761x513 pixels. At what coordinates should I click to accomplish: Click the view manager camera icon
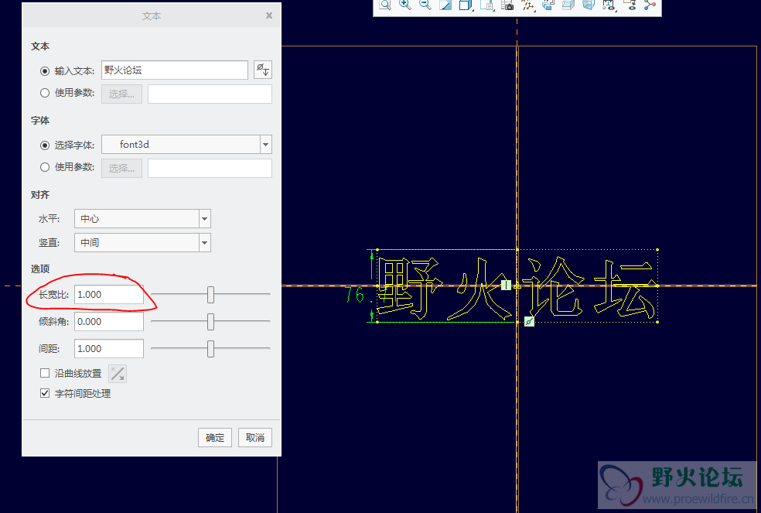[x=507, y=5]
